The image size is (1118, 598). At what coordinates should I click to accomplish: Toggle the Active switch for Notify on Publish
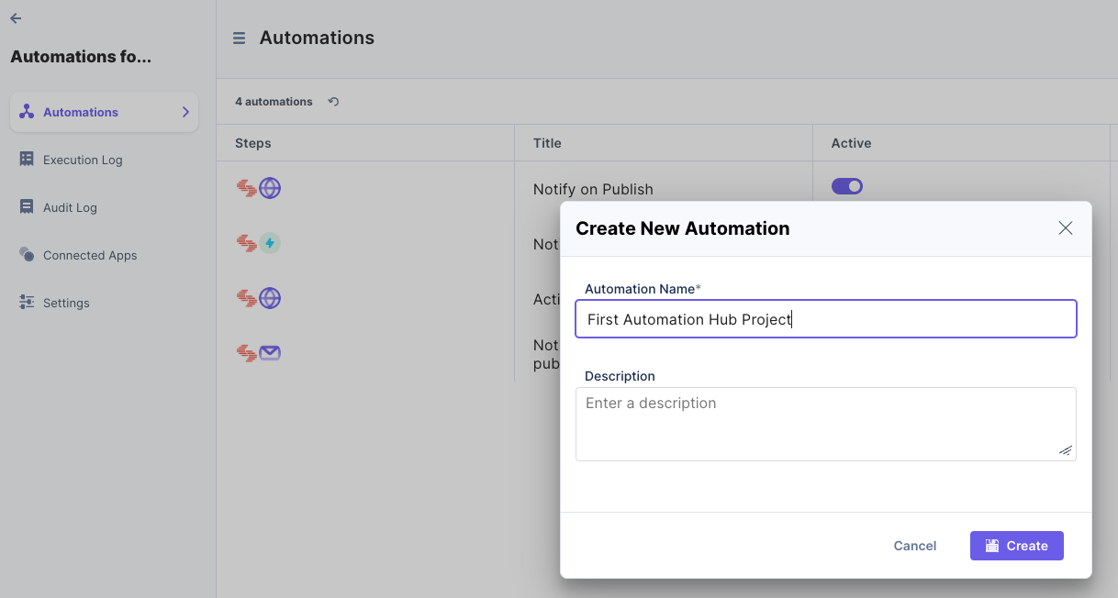tap(846, 186)
